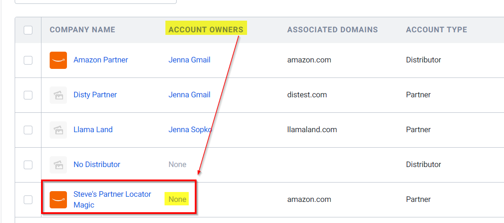Check Steve's Partner Locator Magic checkbox
504x223 pixels.
tap(28, 200)
